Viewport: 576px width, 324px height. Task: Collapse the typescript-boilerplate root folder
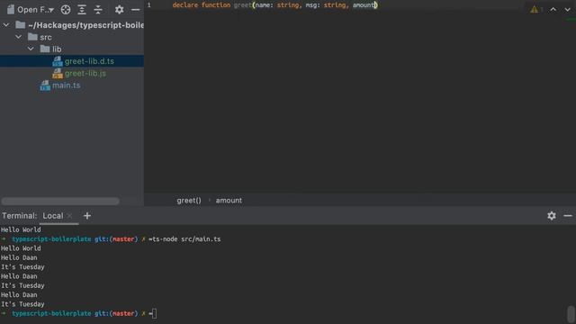(x=6, y=25)
